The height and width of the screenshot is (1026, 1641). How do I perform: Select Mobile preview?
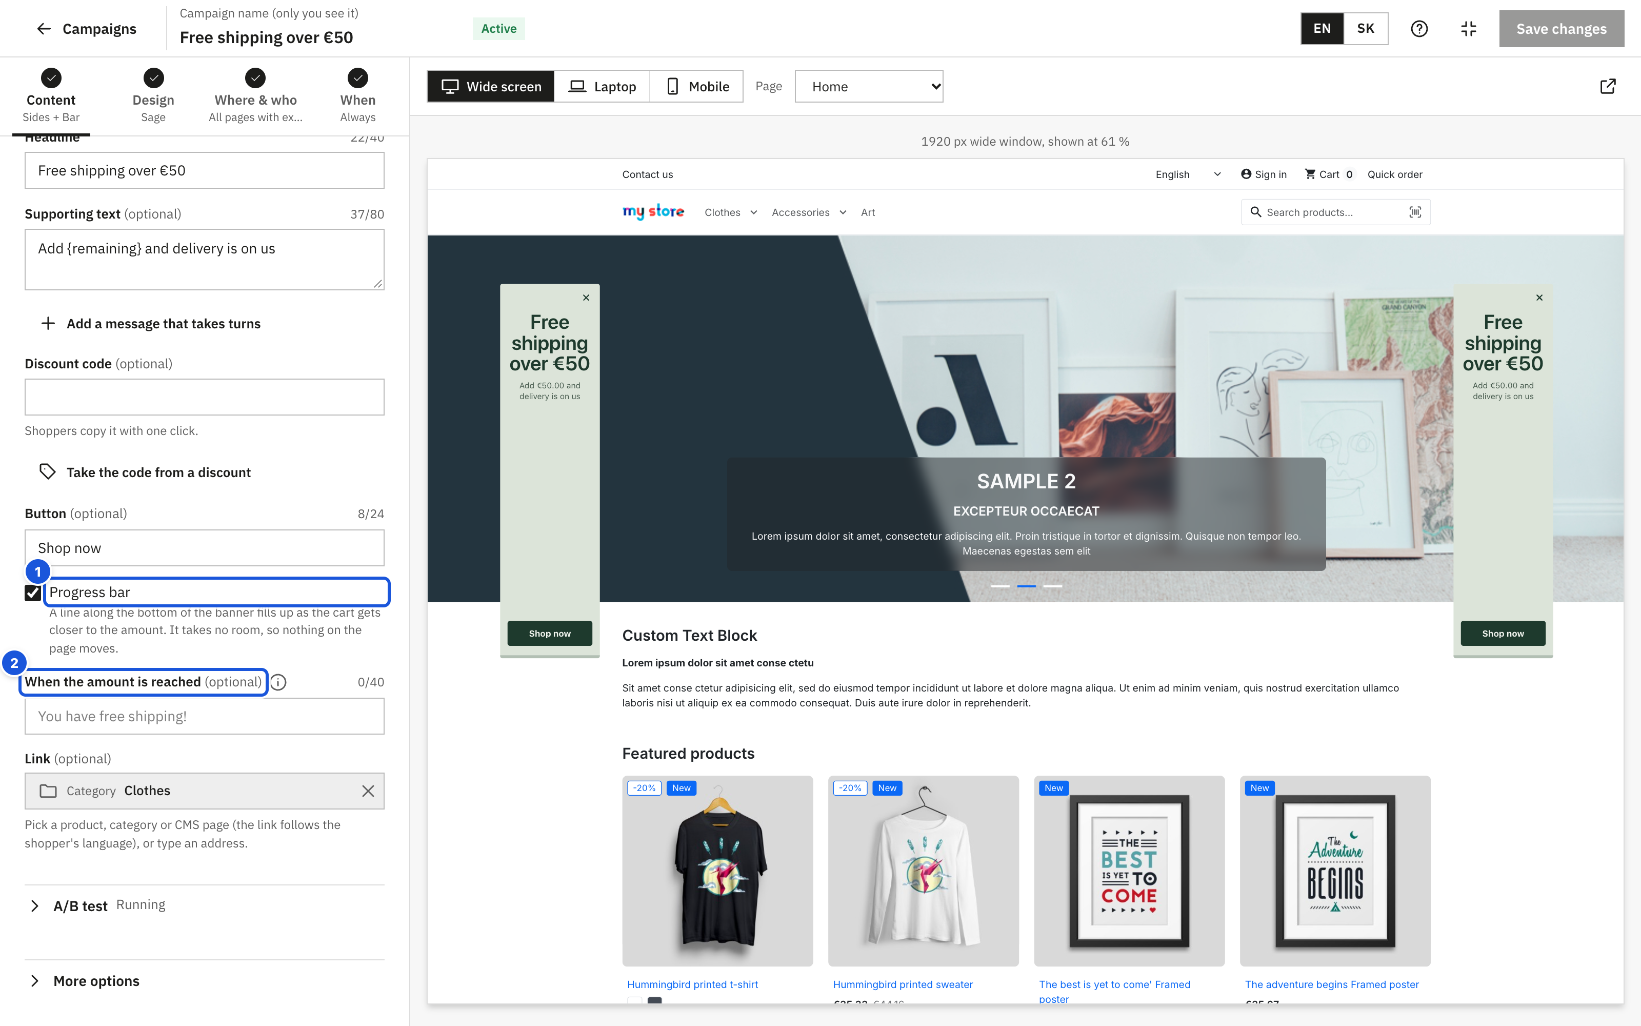click(x=696, y=86)
